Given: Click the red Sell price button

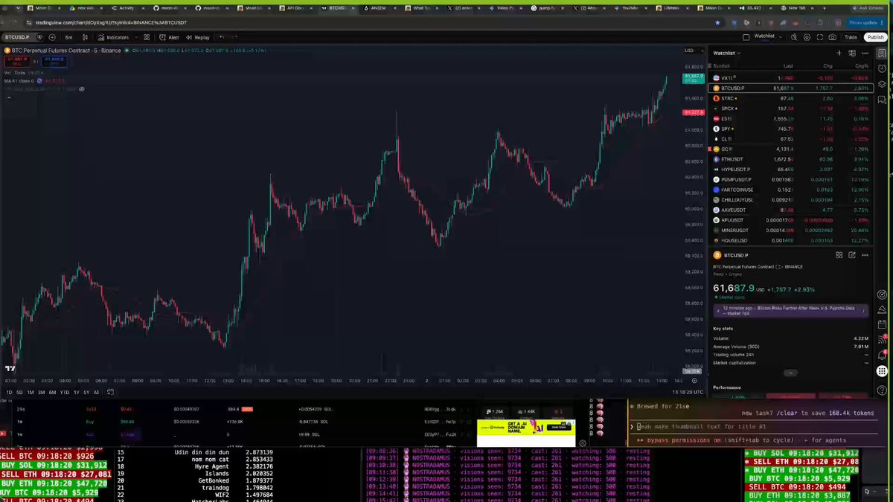Looking at the screenshot, I should 16,60.
